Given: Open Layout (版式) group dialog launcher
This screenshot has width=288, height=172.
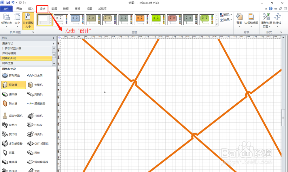Looking at the screenshot, I should pos(281,32).
